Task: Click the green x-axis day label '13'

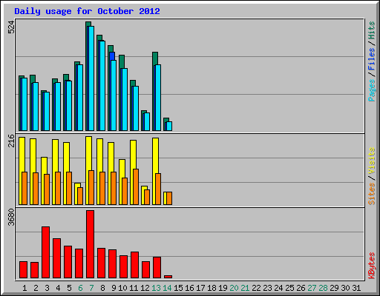Action: click(x=156, y=288)
